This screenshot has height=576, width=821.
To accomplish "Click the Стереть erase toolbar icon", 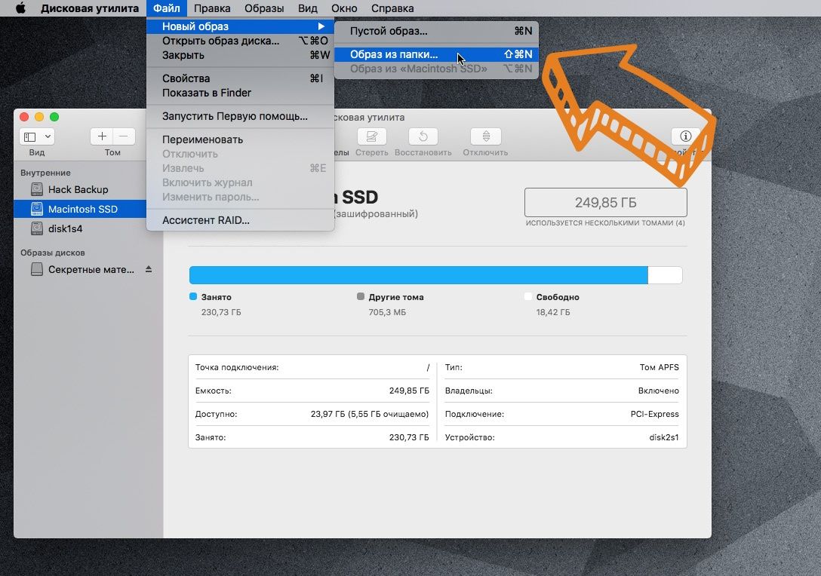I will (372, 136).
